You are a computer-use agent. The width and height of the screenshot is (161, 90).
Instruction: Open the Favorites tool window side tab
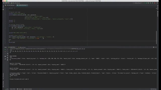pyautogui.click(x=3, y=84)
